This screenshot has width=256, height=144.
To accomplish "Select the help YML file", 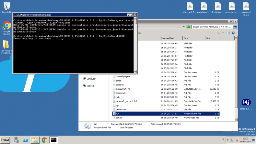I will [166, 97].
